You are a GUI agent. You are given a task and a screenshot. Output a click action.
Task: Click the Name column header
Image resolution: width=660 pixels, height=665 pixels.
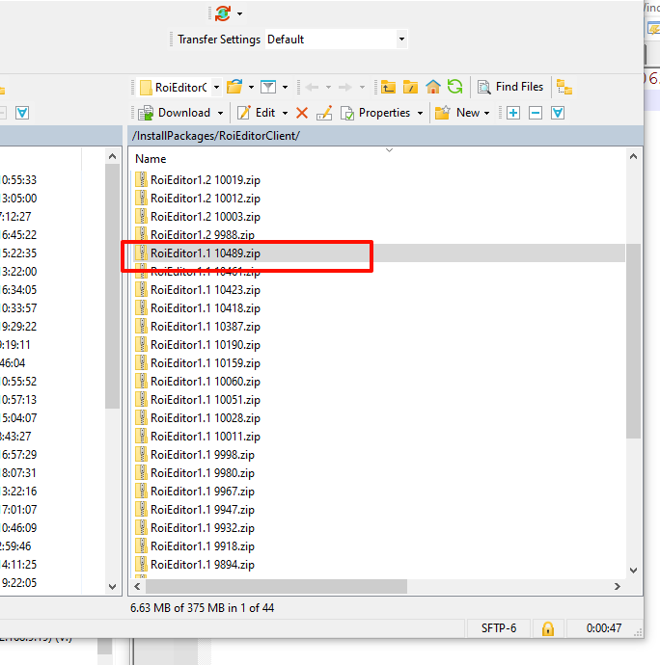151,158
